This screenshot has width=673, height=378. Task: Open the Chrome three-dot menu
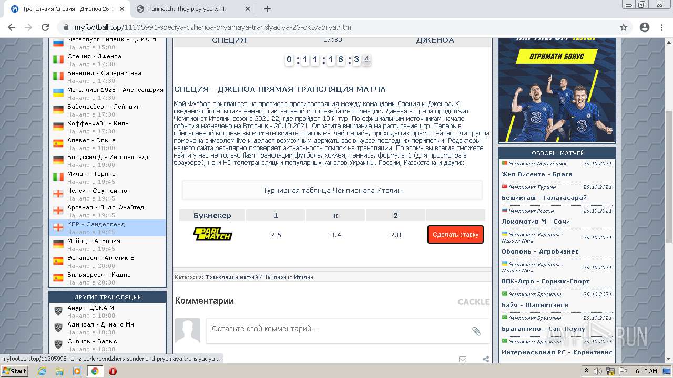[x=662, y=27]
